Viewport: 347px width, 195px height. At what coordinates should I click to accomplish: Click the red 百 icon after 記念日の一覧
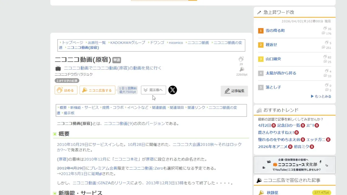(303, 125)
